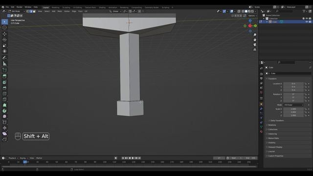Image resolution: width=313 pixels, height=176 pixels.
Task: Open the File menu
Action: point(7,7)
